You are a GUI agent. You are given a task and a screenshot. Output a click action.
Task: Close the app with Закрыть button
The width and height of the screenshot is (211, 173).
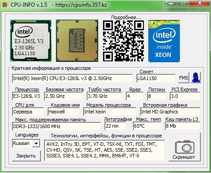[26, 156]
